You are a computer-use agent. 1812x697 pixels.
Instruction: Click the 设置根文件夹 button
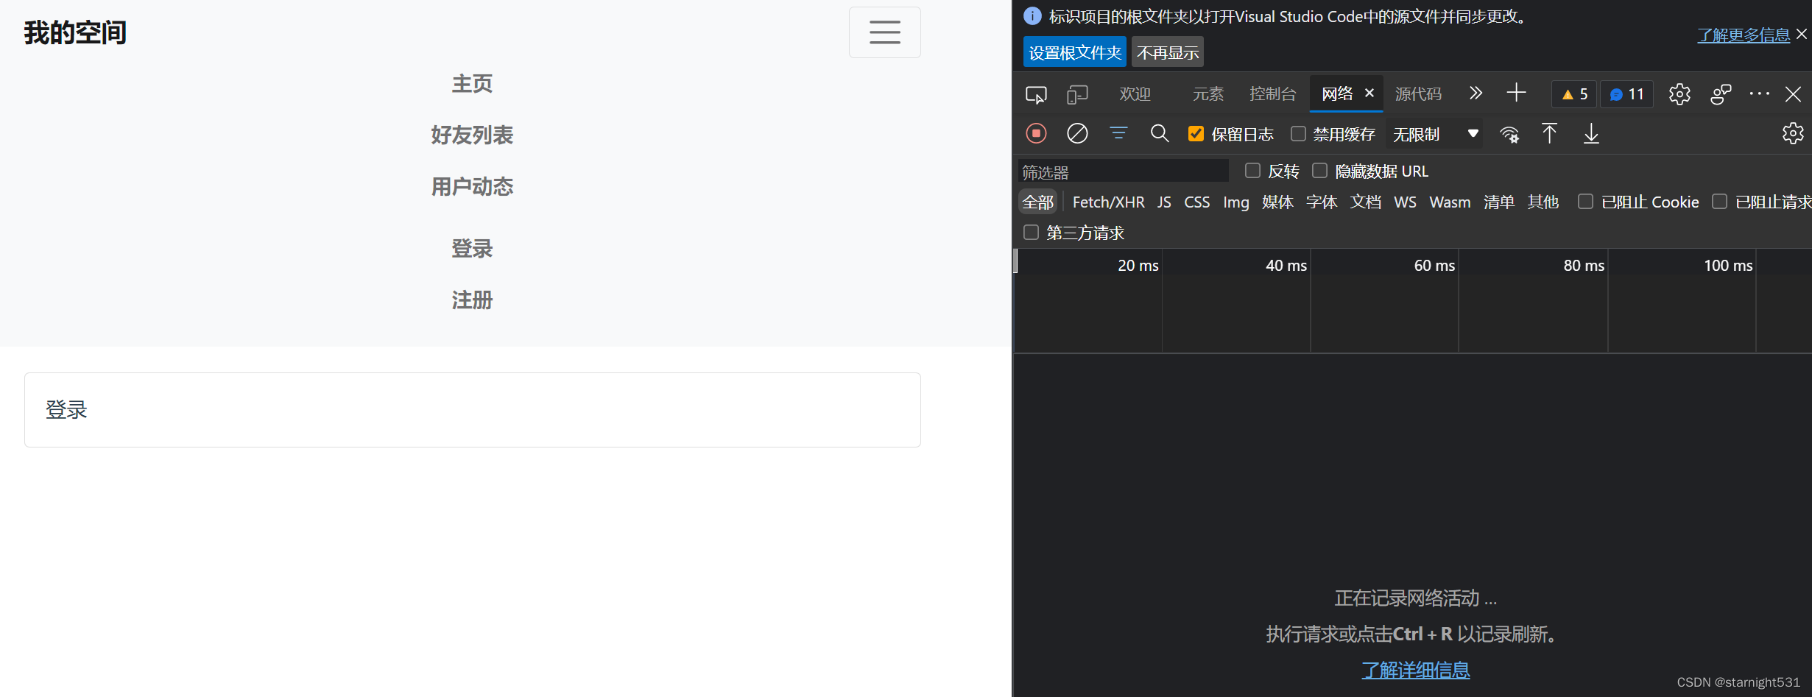tap(1075, 52)
